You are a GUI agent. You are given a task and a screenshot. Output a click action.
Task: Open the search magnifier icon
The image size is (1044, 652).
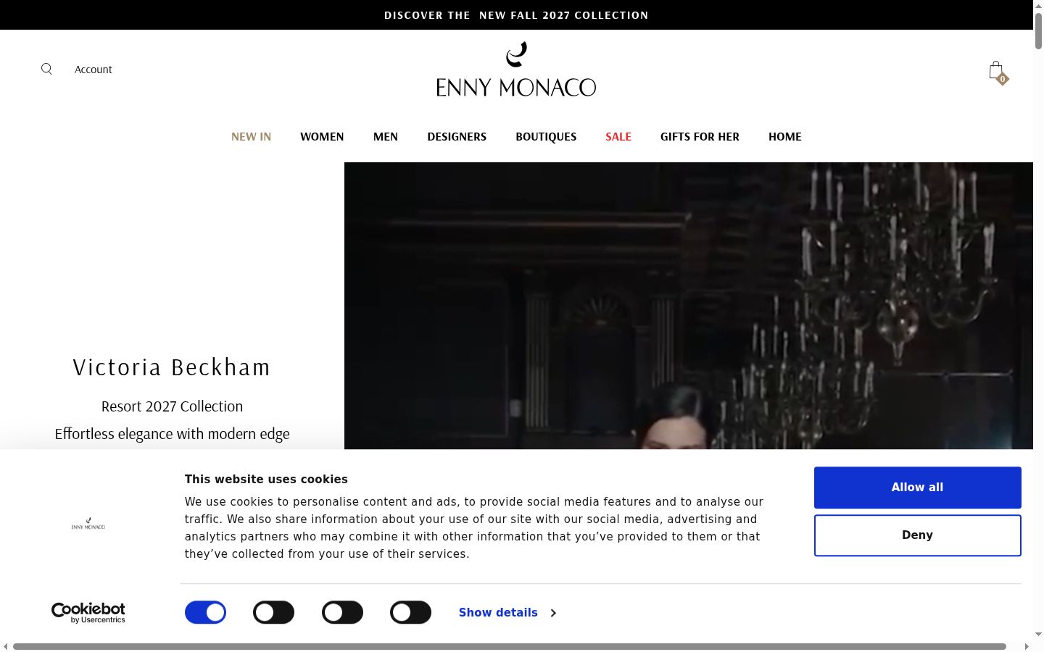46,69
